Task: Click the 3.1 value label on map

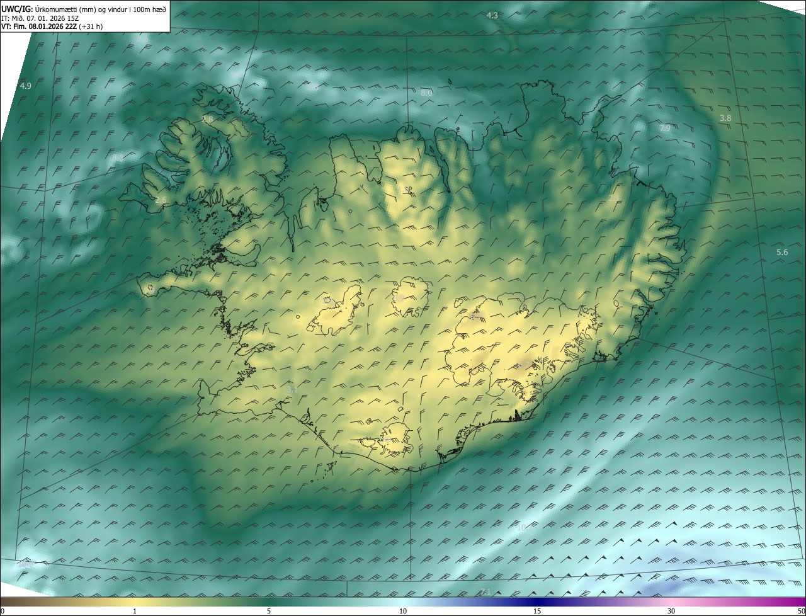Action: (292, 389)
